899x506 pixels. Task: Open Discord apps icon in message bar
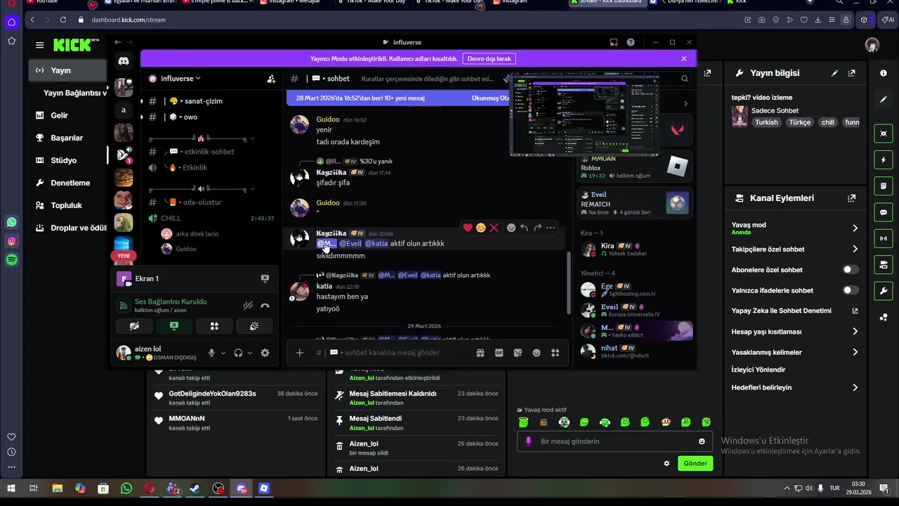click(555, 353)
